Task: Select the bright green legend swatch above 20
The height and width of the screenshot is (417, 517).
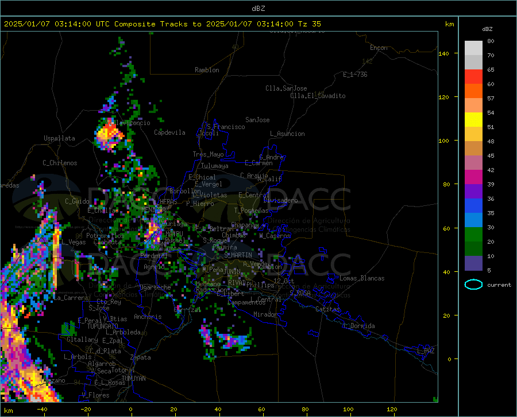Action: (x=473, y=235)
